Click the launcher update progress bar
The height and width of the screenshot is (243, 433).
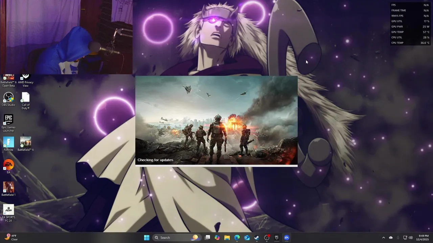(x=216, y=166)
